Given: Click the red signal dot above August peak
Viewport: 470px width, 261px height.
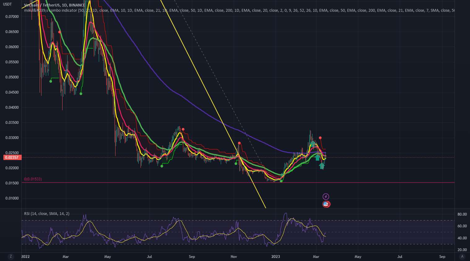Looking at the screenshot, I should [x=183, y=129].
